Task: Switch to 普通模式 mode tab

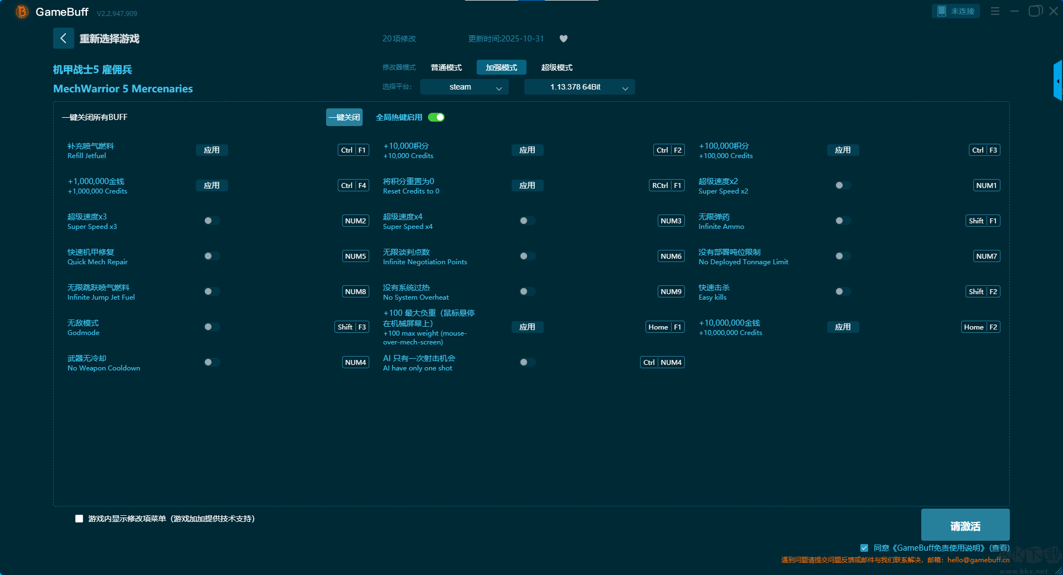Action: click(x=446, y=67)
